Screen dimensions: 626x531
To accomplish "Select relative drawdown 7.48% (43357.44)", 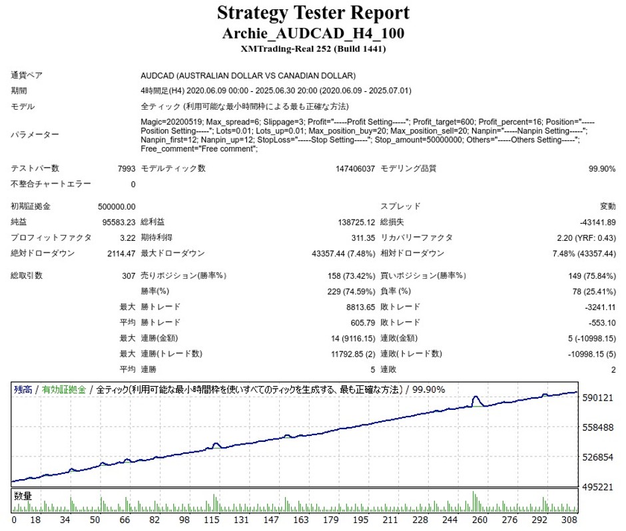I will 584,254.
